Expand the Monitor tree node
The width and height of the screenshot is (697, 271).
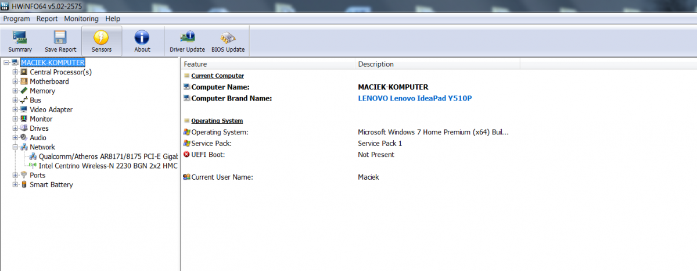click(15, 119)
